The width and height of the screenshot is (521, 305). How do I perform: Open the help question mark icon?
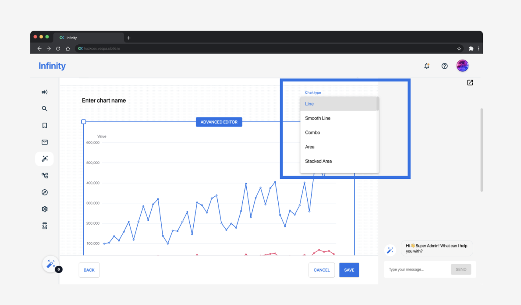[444, 66]
